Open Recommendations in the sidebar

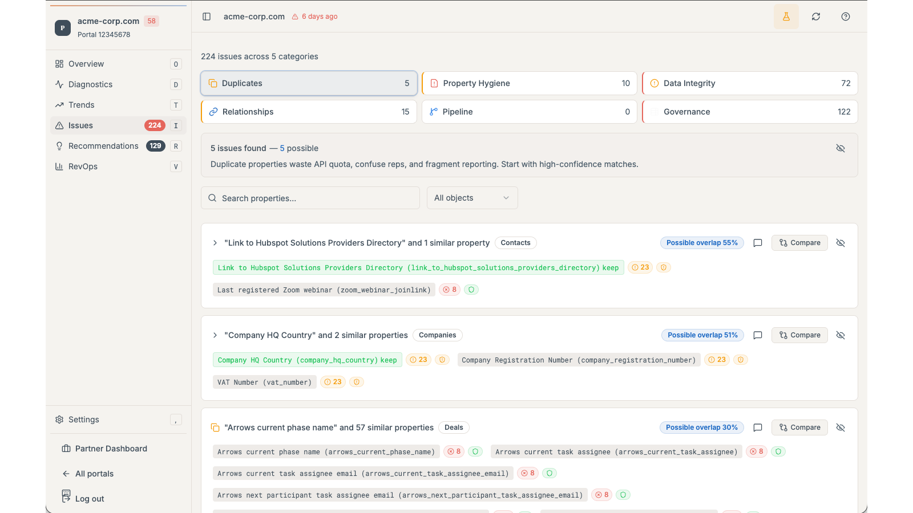pyautogui.click(x=118, y=146)
